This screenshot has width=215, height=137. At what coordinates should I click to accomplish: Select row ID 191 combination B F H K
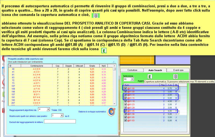(x=61, y=97)
